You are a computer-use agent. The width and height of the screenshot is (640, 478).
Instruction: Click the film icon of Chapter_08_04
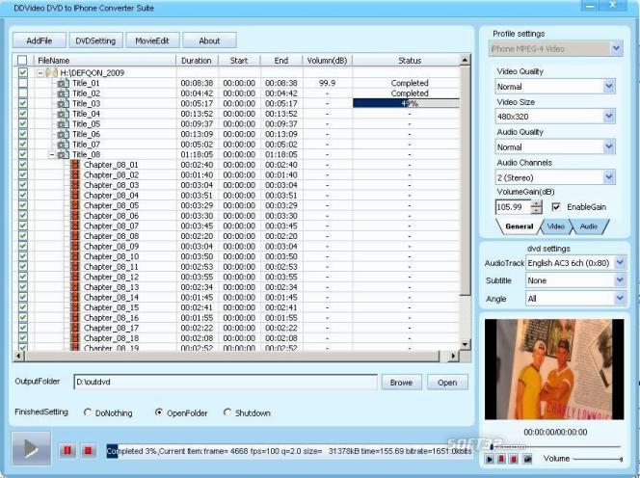click(x=75, y=196)
